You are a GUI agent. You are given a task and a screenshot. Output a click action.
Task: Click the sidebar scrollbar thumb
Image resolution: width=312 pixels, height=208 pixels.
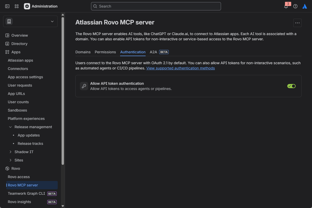click(63, 91)
